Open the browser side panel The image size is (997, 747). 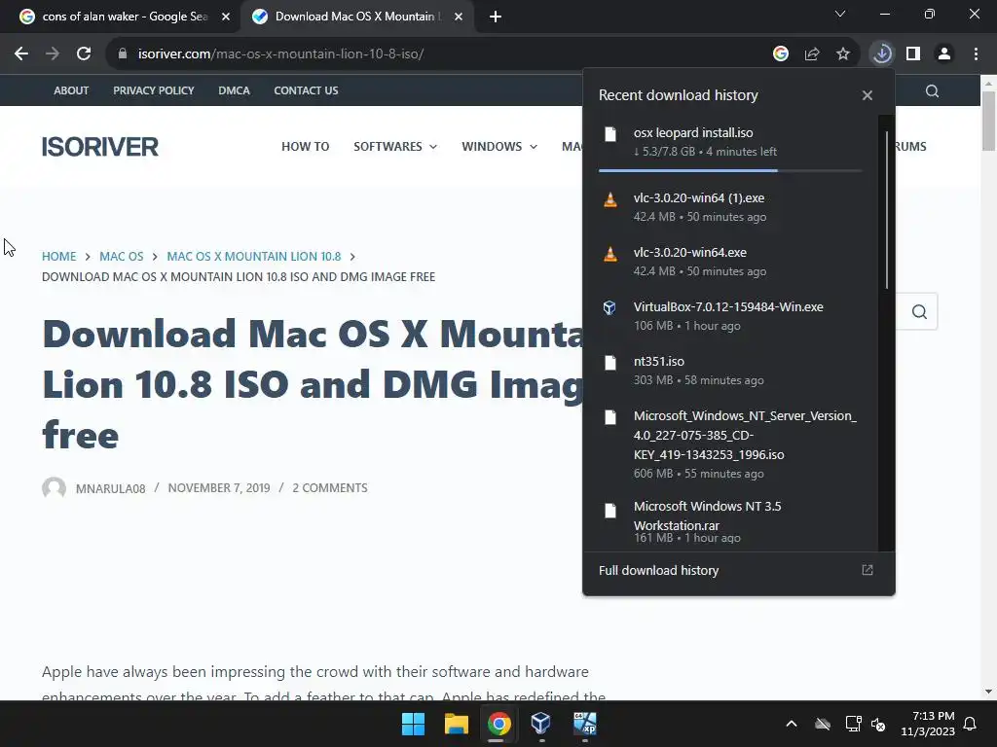(913, 54)
